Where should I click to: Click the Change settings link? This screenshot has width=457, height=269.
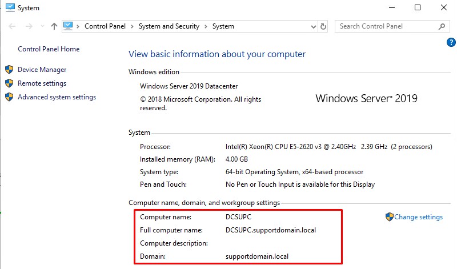(418, 217)
